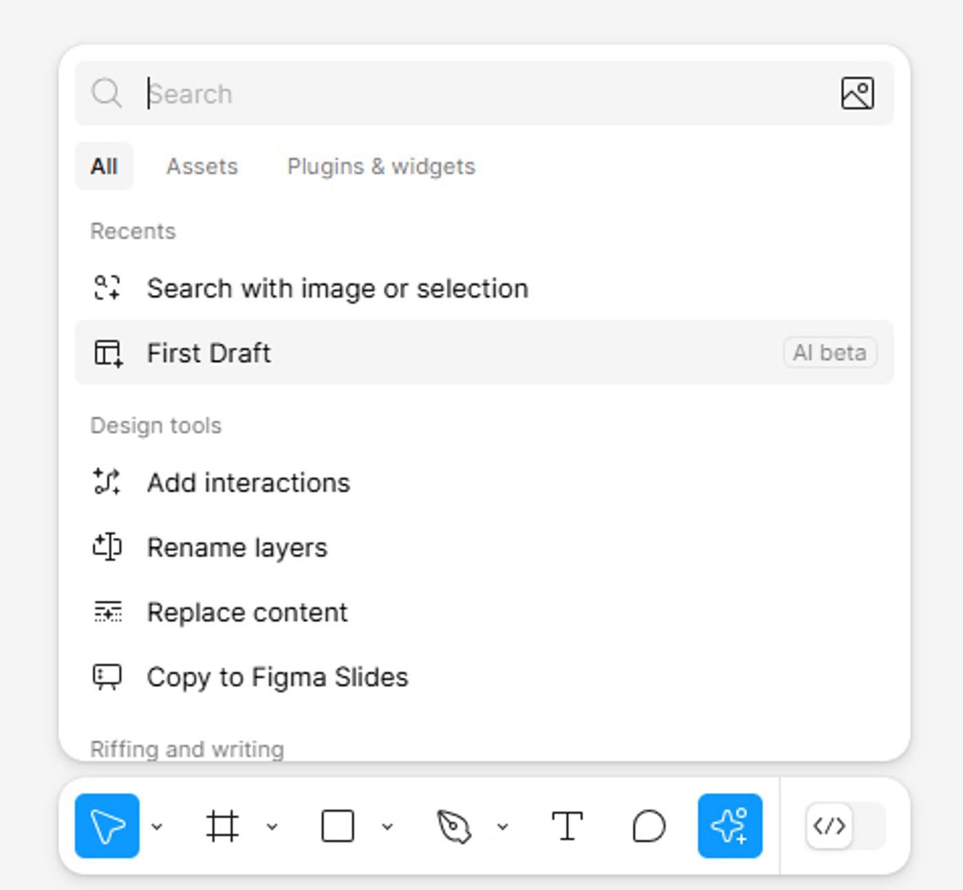The width and height of the screenshot is (963, 890).
Task: Click the First Draft layout icon
Action: [x=108, y=353]
